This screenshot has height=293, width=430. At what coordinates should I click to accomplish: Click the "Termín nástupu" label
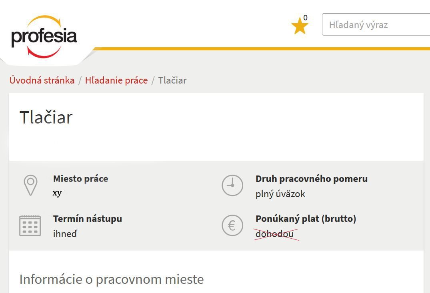[x=88, y=219]
